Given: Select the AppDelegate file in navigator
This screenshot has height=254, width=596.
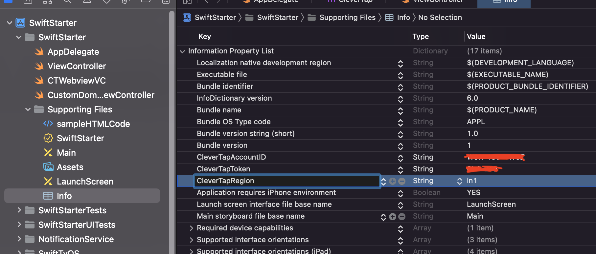Looking at the screenshot, I should pyautogui.click(x=73, y=51).
